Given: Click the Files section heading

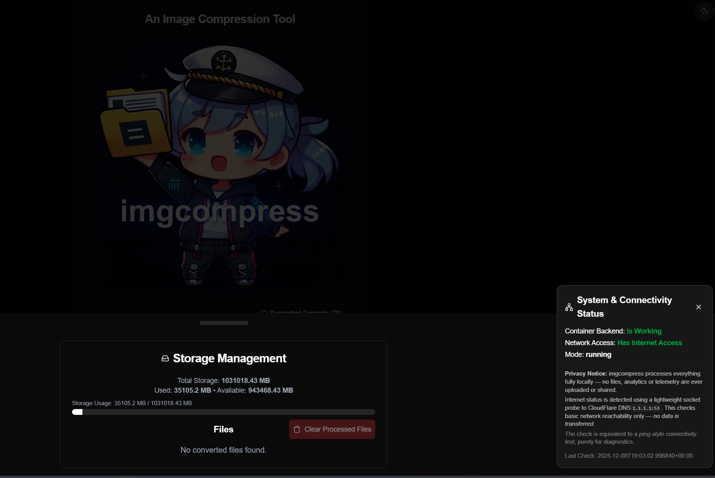Looking at the screenshot, I should coord(223,429).
